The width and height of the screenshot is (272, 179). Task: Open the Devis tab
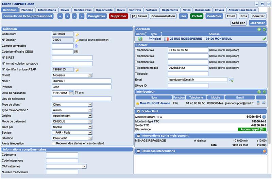121,10
